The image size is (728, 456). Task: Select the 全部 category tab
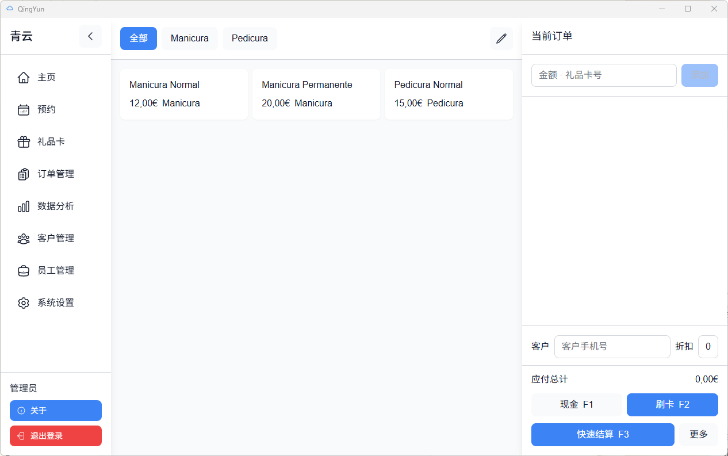pos(139,39)
